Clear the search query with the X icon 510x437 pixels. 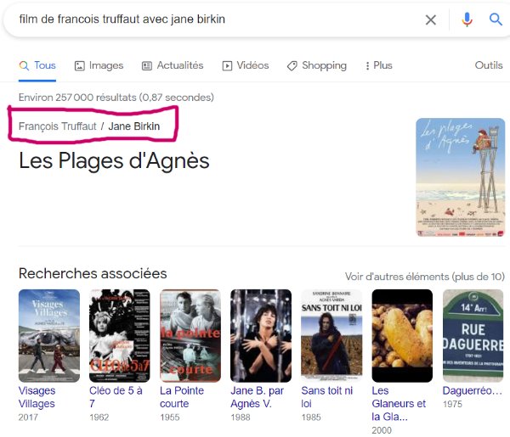(x=431, y=20)
